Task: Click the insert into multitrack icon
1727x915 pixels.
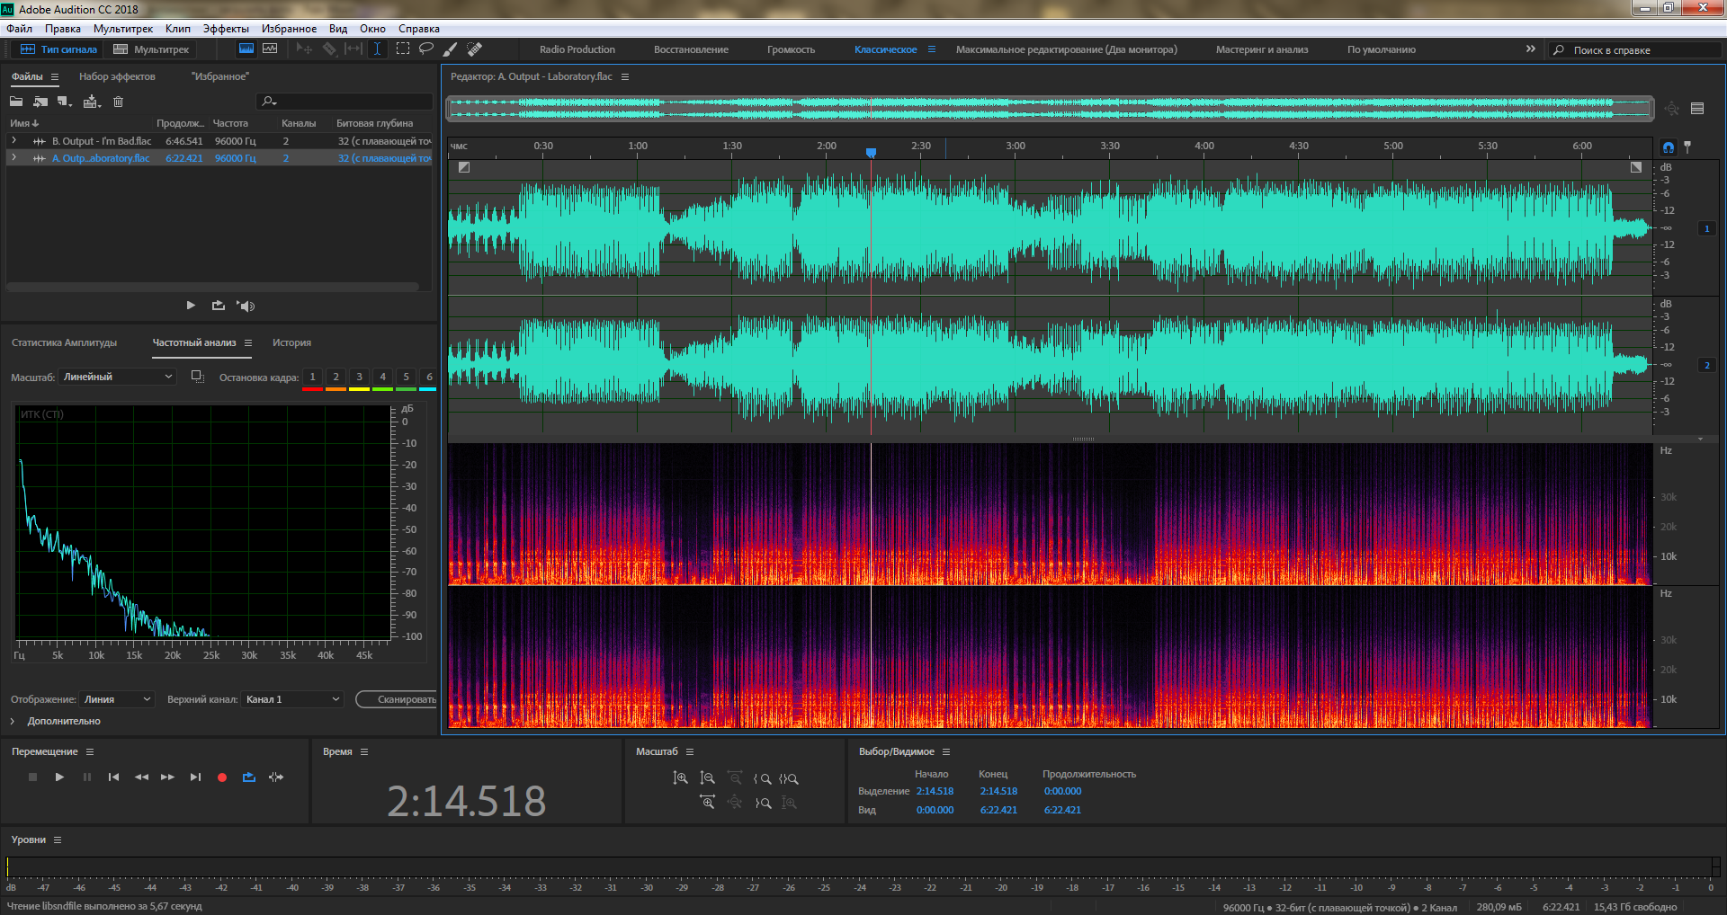Action: coord(92,102)
